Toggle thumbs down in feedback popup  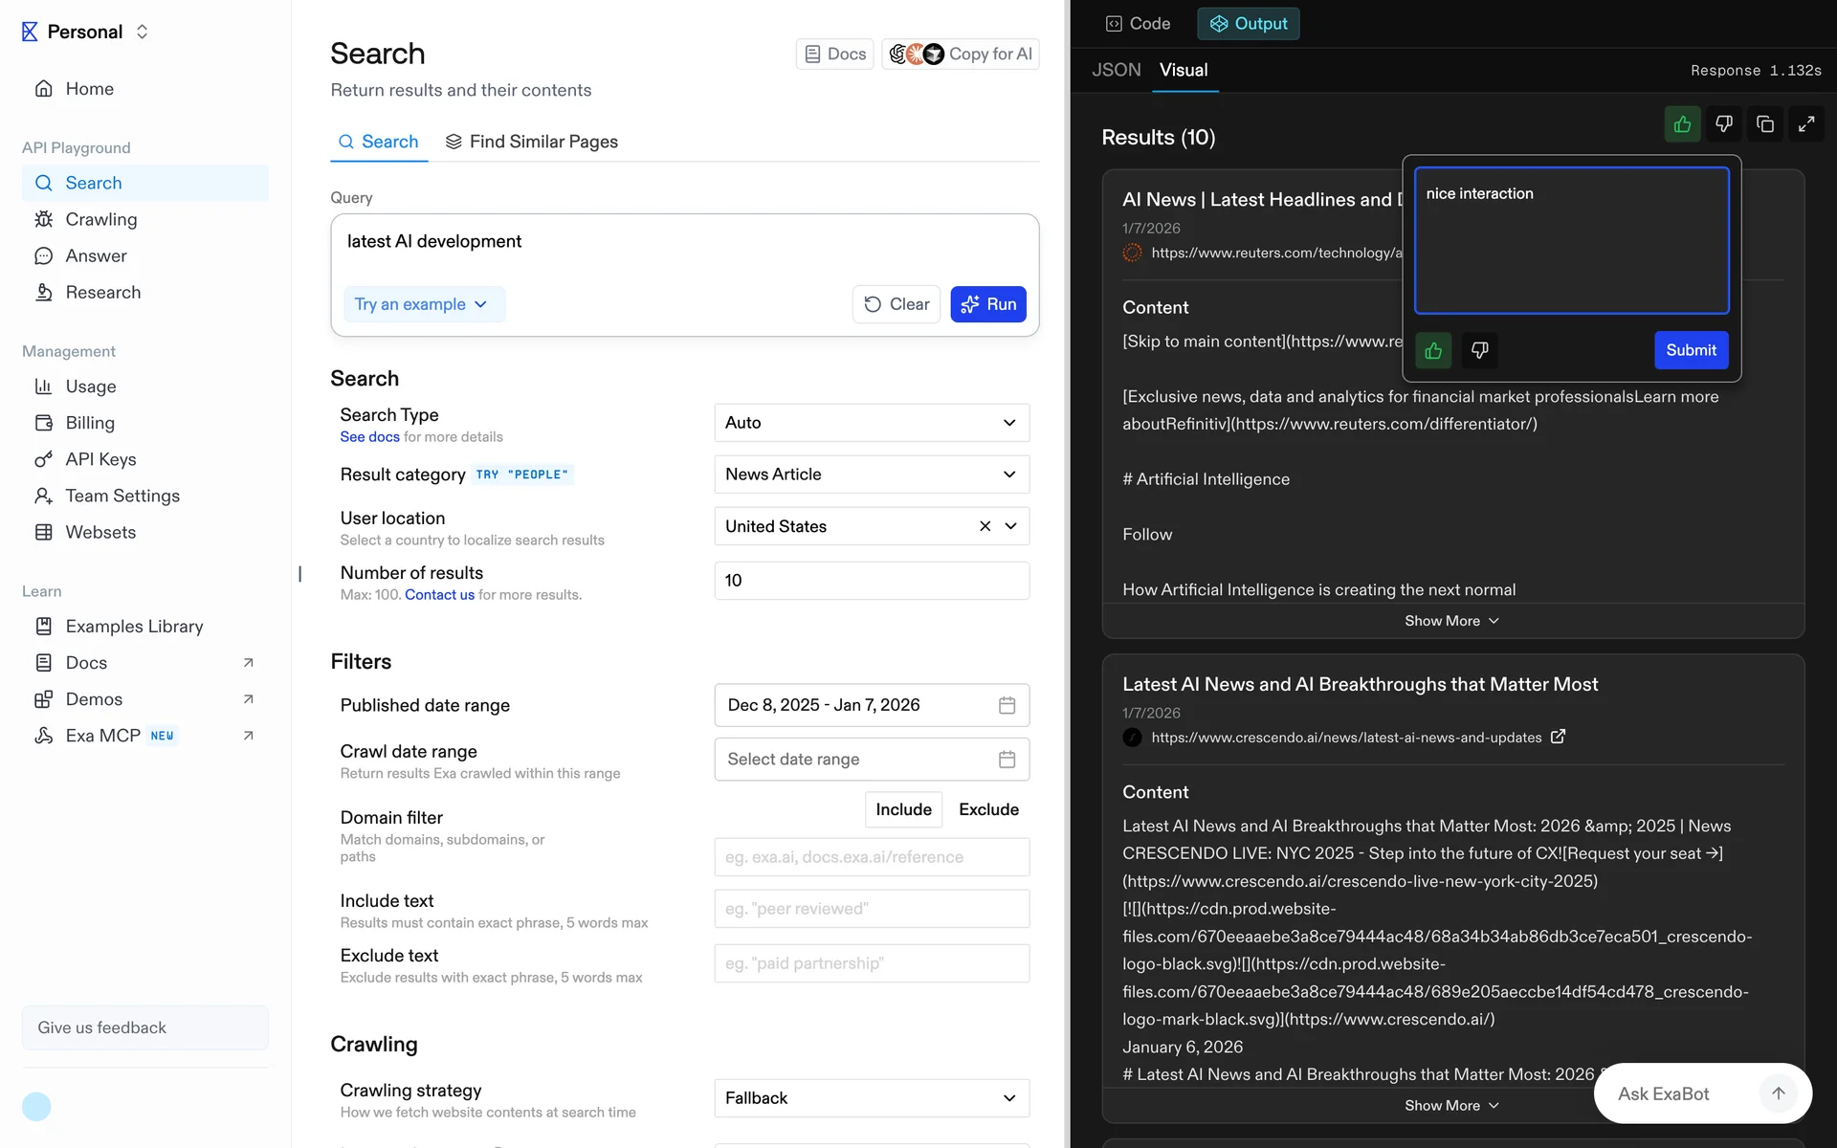pyautogui.click(x=1479, y=350)
